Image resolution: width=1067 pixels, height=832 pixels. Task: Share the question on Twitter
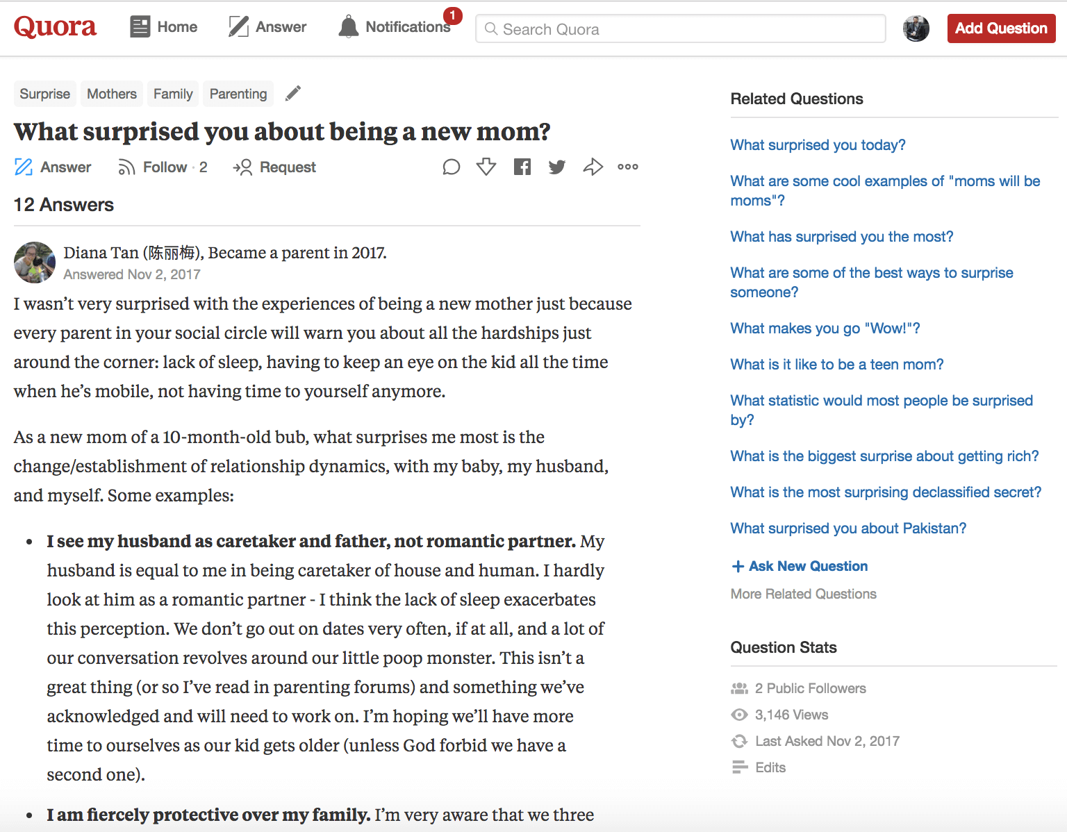557,167
